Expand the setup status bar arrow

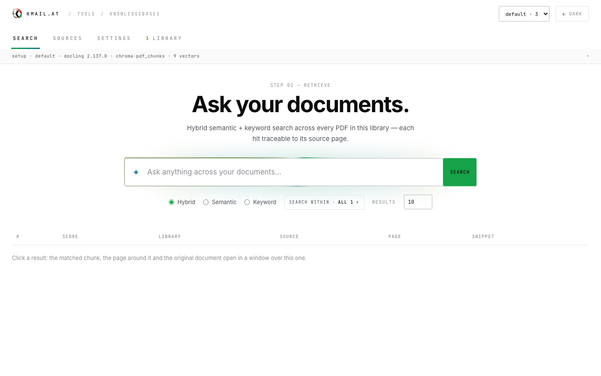click(588, 56)
